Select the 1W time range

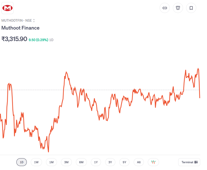36,162
